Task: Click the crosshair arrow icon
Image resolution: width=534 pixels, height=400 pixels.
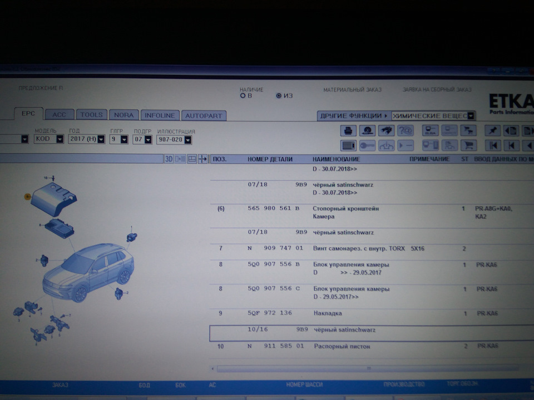Action: click(x=202, y=159)
